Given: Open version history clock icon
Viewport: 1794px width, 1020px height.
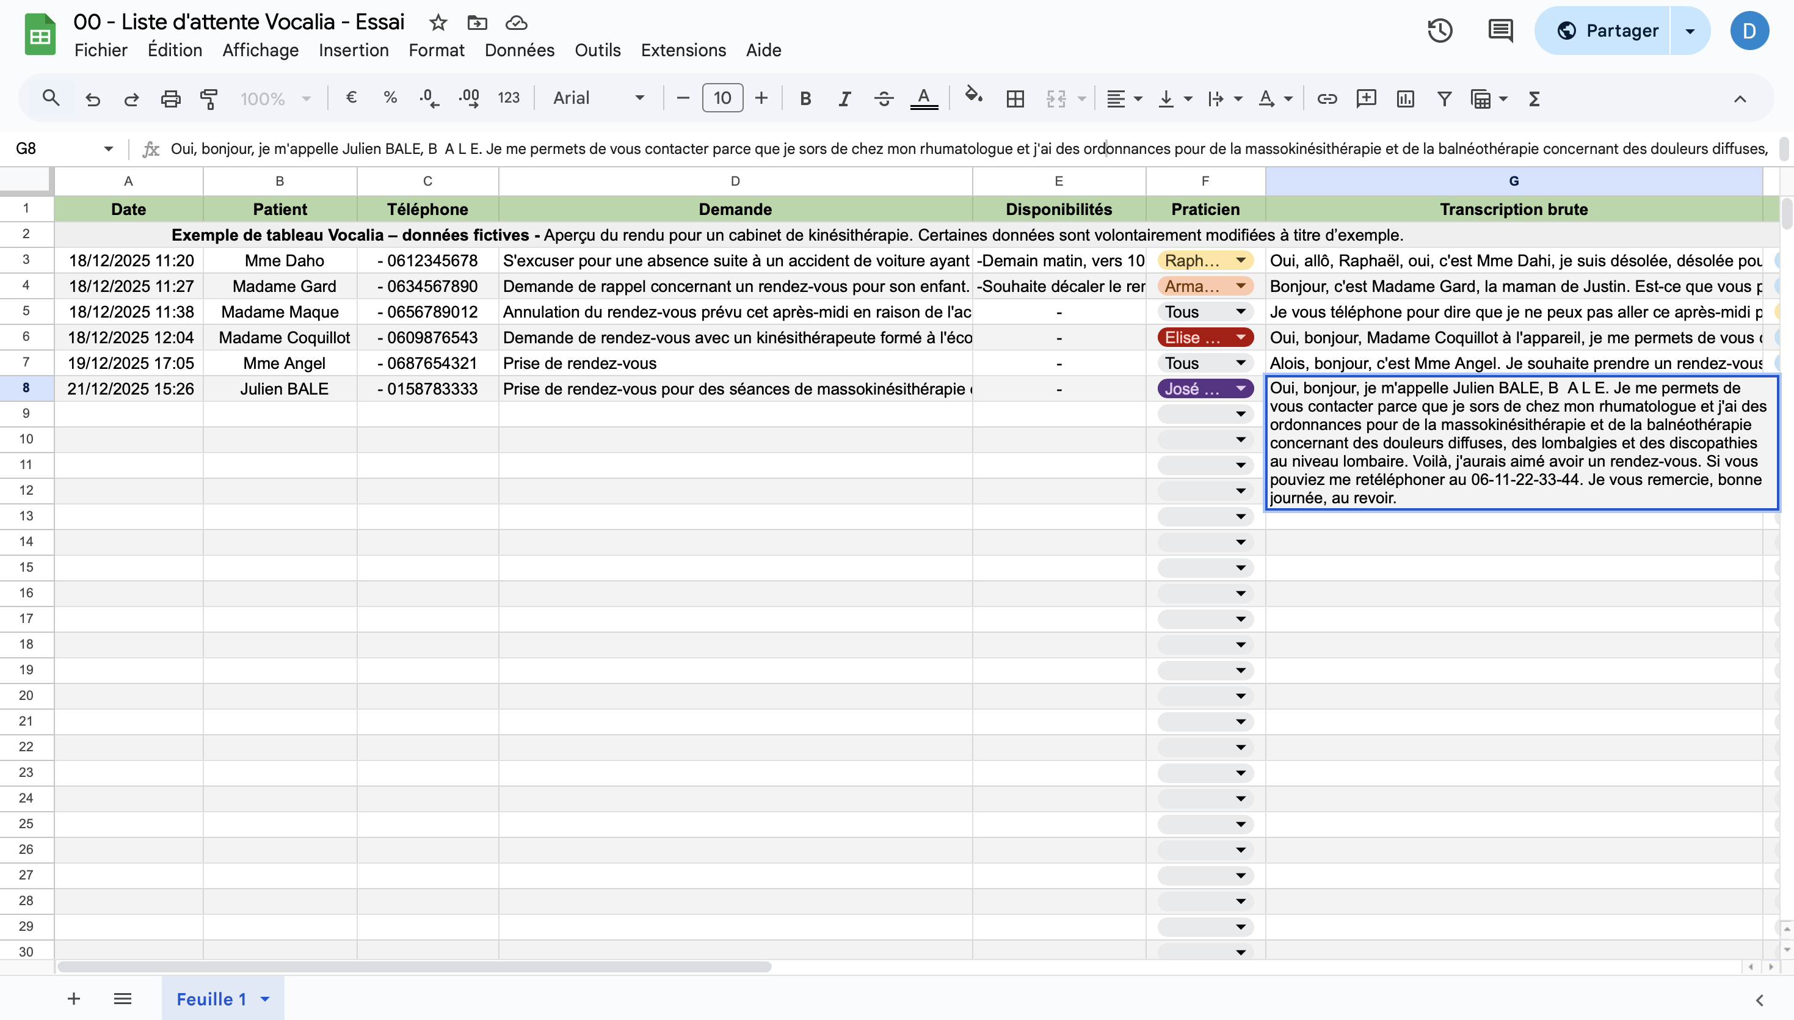Looking at the screenshot, I should [x=1440, y=31].
